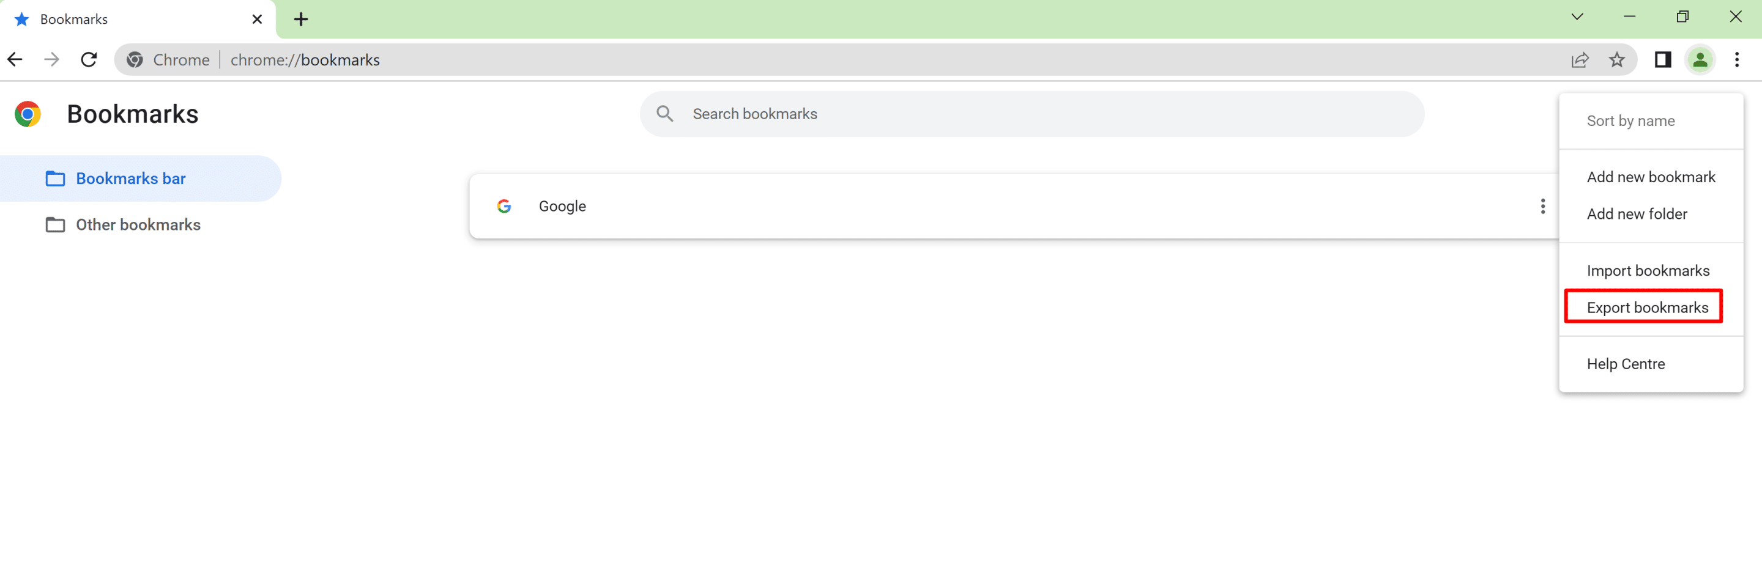Open the side panel icon
Screen dimensions: 1762x585
click(x=1663, y=59)
